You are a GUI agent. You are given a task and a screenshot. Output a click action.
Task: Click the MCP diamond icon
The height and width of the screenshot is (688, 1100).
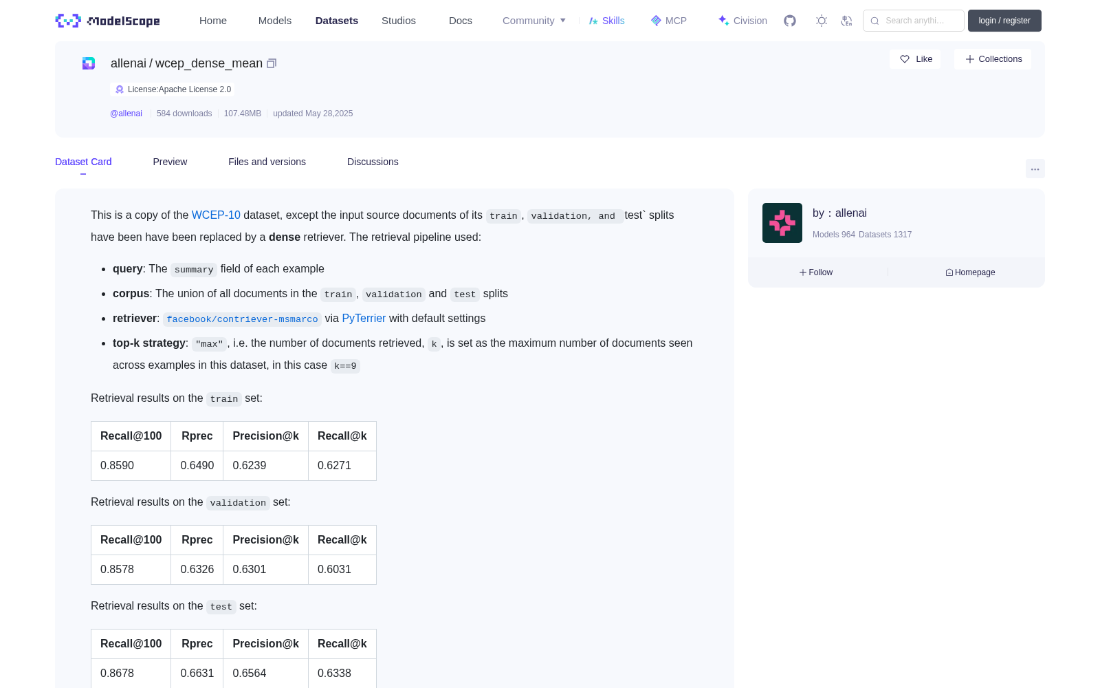coord(656,21)
